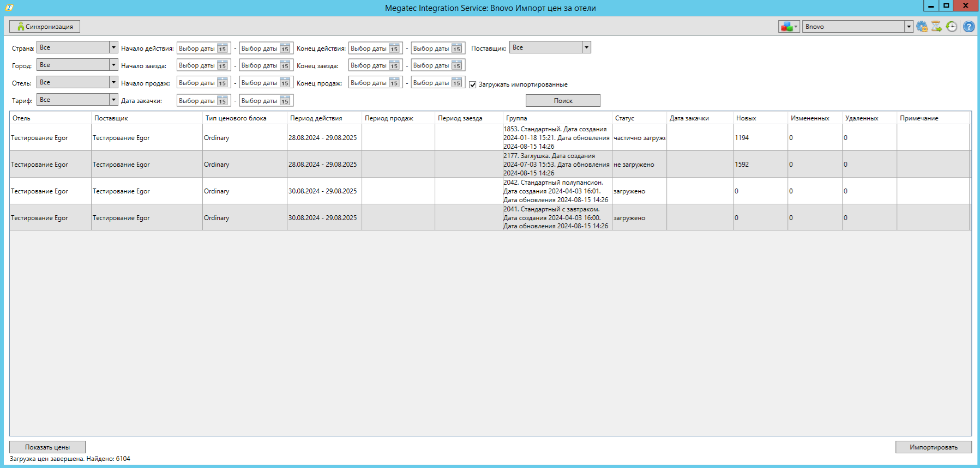Open calendar for Начало действия to-date

click(285, 48)
